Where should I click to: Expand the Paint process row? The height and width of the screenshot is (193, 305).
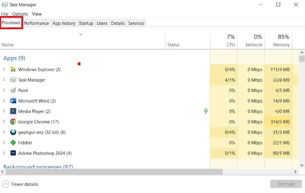coord(4,90)
